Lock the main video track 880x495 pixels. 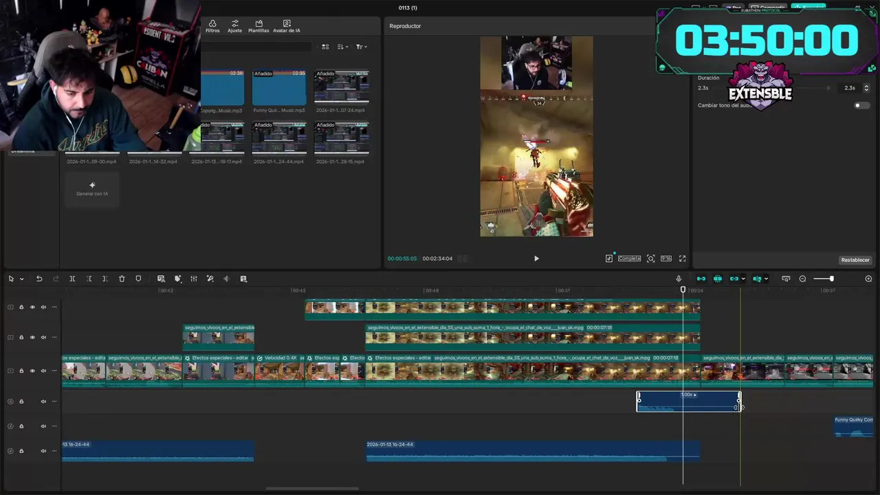click(x=21, y=371)
